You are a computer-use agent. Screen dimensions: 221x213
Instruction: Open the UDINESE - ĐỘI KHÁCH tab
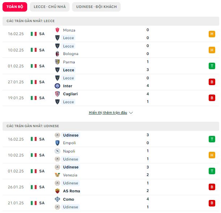tap(96, 7)
